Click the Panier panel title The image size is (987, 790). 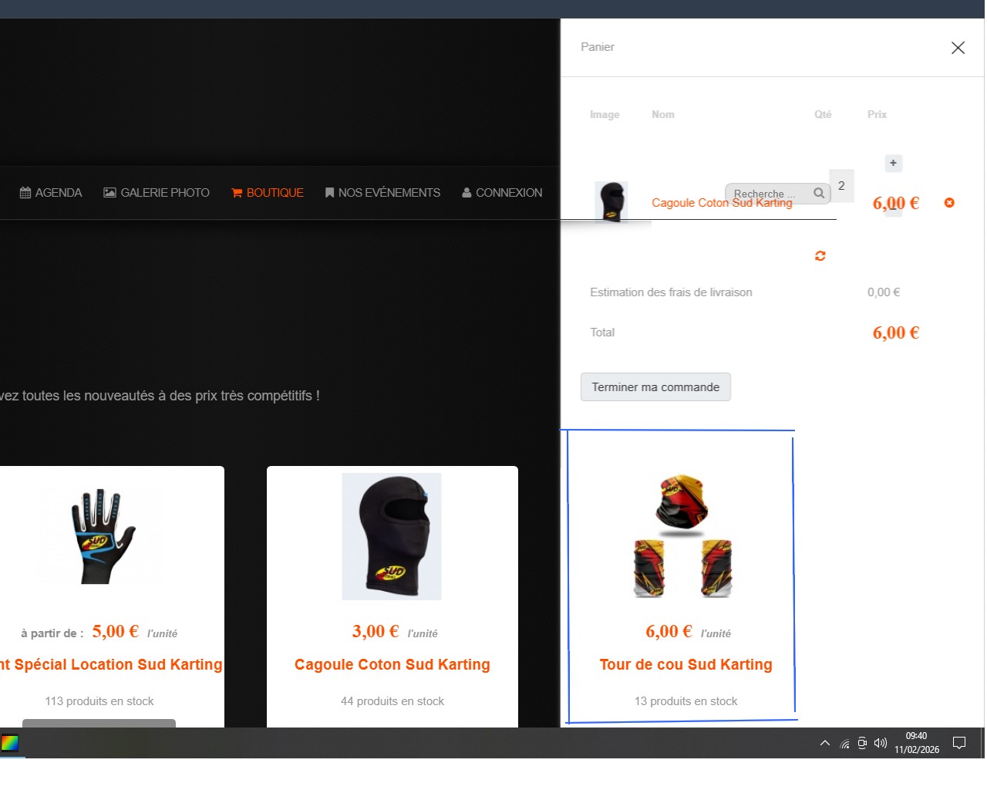598,47
